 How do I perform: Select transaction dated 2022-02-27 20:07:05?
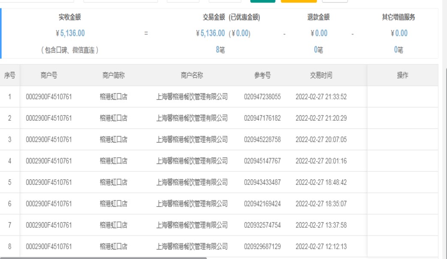coord(321,140)
